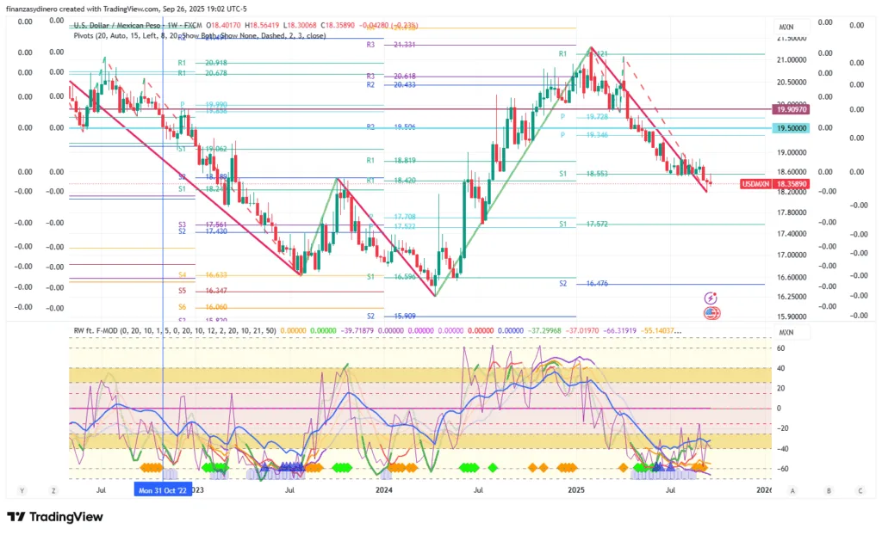Click the TradingView logo at bottom left
The width and height of the screenshot is (882, 535).
tap(54, 517)
